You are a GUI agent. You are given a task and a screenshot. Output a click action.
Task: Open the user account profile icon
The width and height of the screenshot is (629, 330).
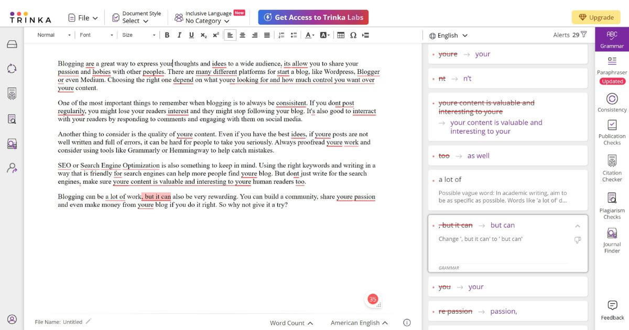click(12, 319)
